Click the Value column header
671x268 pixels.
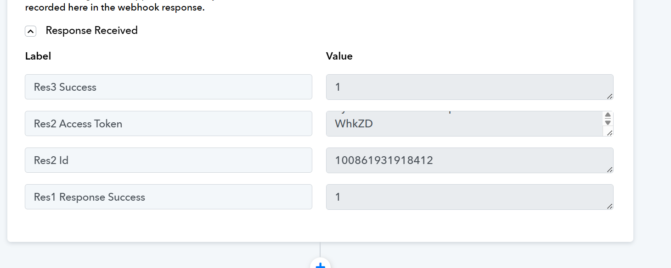[x=339, y=56]
